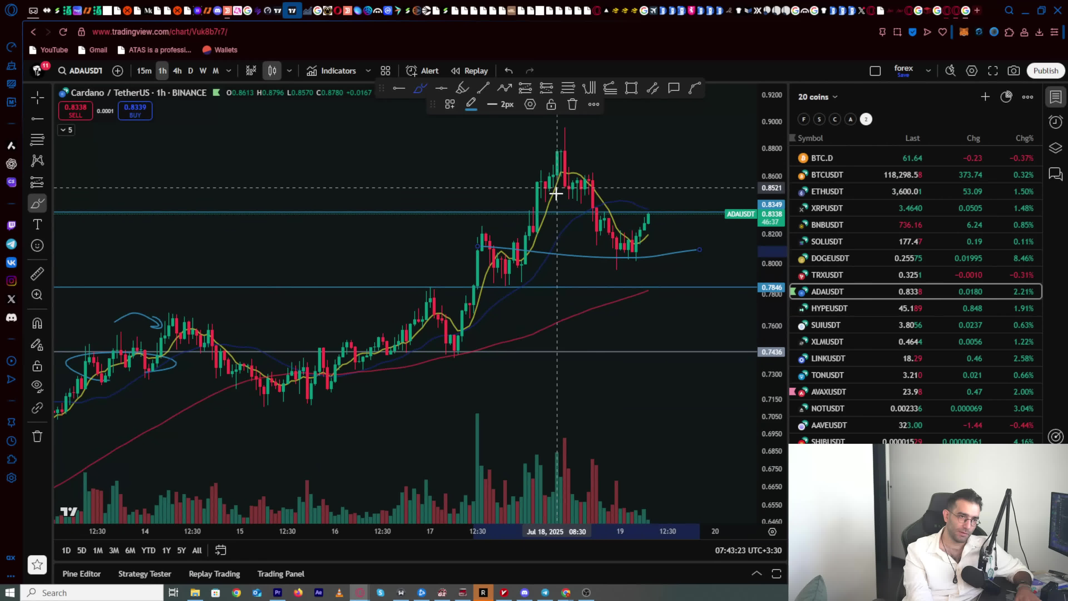Viewport: 1068px width, 601px height.
Task: Open the candle chart type dropdown arrow
Action: (x=289, y=71)
